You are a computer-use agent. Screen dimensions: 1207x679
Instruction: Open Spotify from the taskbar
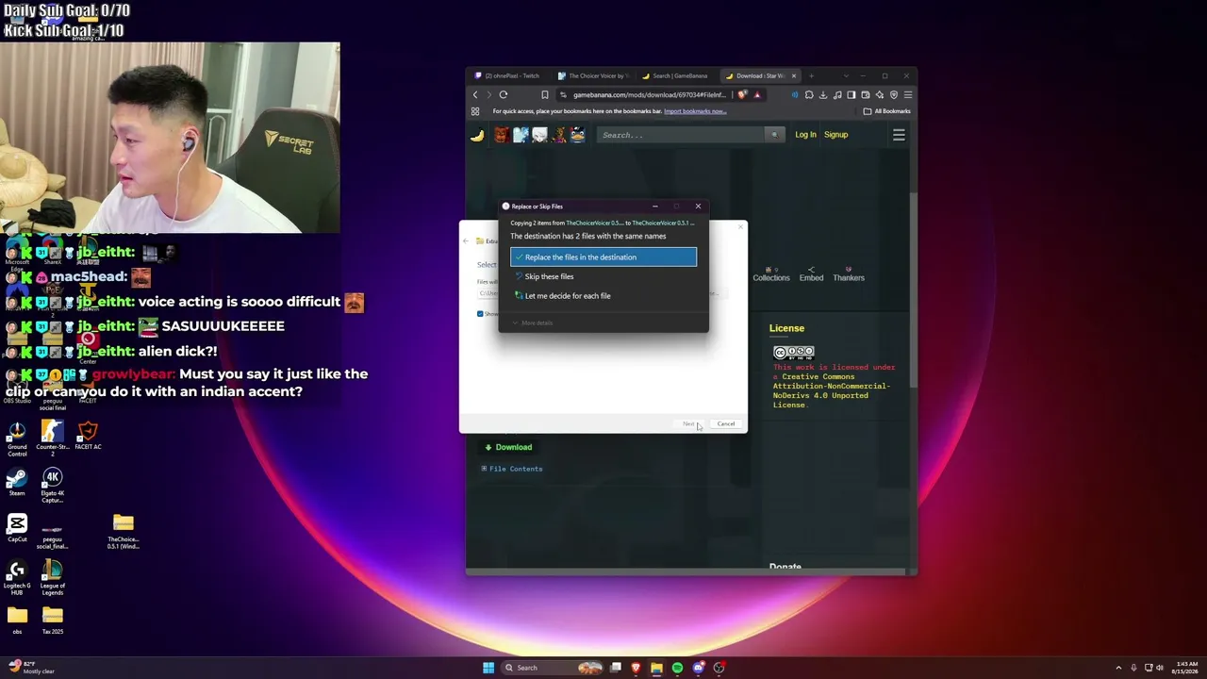[677, 668]
